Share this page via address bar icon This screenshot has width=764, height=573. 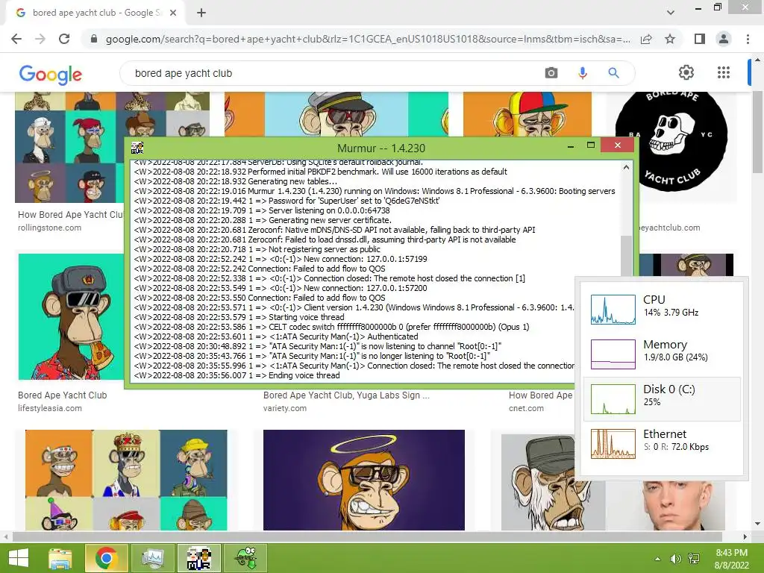(646, 39)
